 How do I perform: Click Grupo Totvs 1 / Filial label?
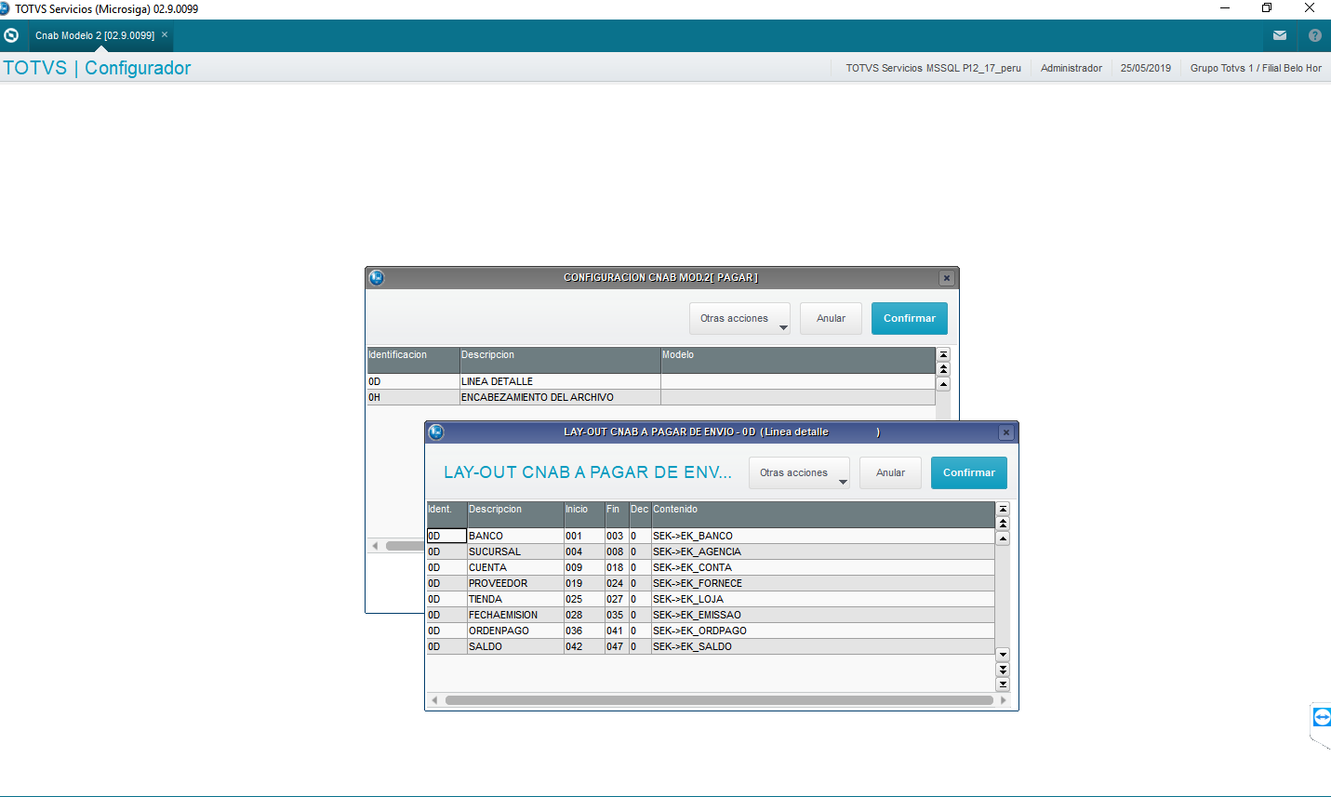[1256, 68]
